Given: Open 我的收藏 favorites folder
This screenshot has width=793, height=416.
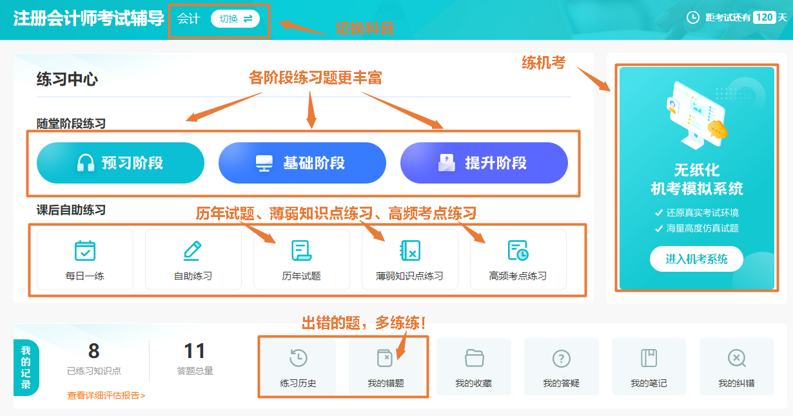Looking at the screenshot, I should [x=474, y=366].
